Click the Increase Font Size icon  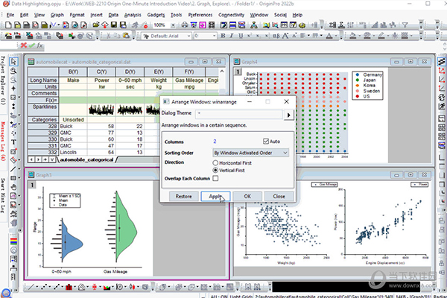click(285, 36)
